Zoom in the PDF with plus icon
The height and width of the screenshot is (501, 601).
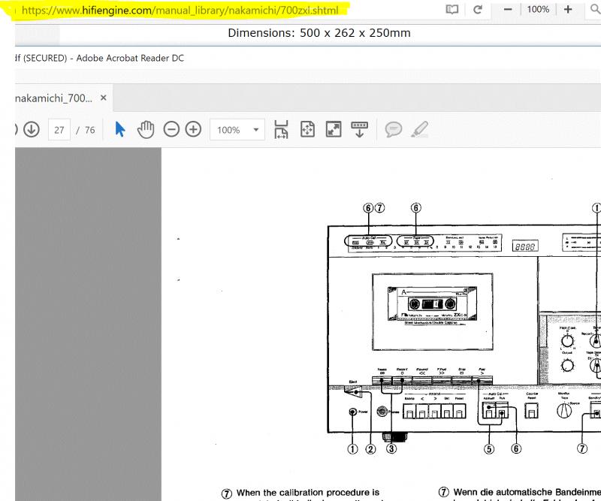coord(193,129)
